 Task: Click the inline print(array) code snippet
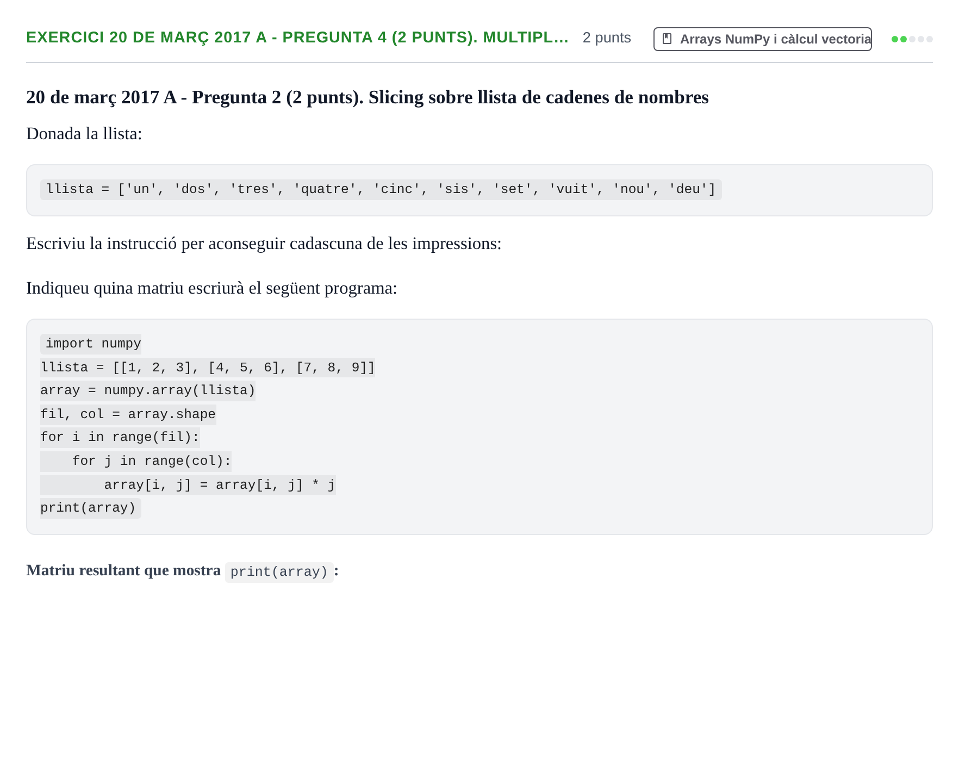(279, 571)
